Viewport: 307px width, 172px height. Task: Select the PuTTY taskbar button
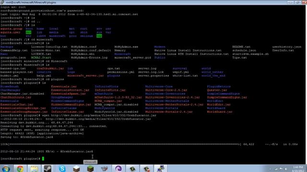[x=161, y=169]
